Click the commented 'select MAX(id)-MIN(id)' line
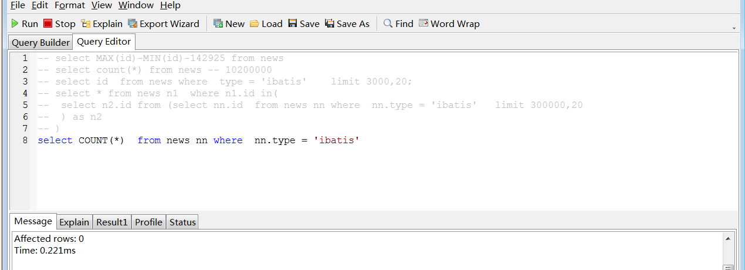Screen dimensions: 745x270 click(x=161, y=58)
